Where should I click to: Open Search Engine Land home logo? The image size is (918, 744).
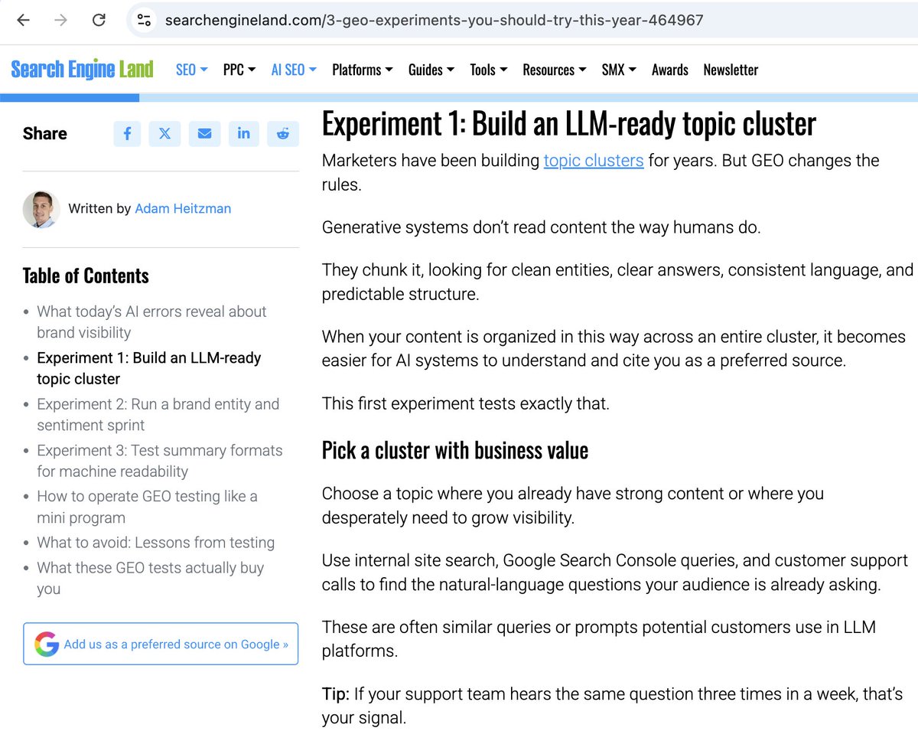click(83, 70)
